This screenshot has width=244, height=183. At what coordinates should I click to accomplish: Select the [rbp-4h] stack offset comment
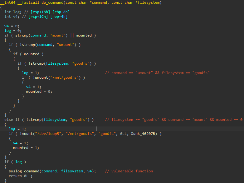59,17
